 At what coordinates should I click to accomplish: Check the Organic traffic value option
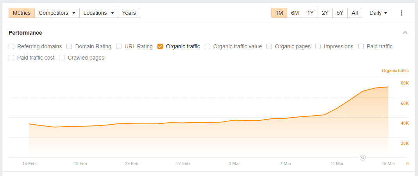[x=207, y=46]
